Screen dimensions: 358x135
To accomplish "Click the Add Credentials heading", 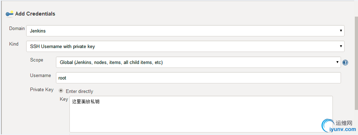I will coord(35,14).
